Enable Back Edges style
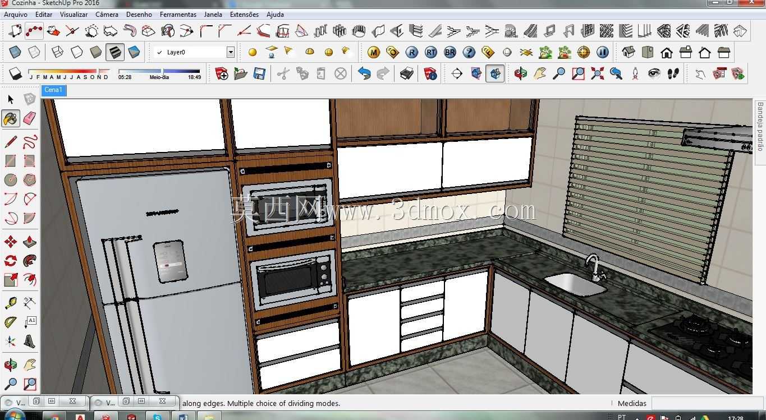 pyautogui.click(x=34, y=53)
